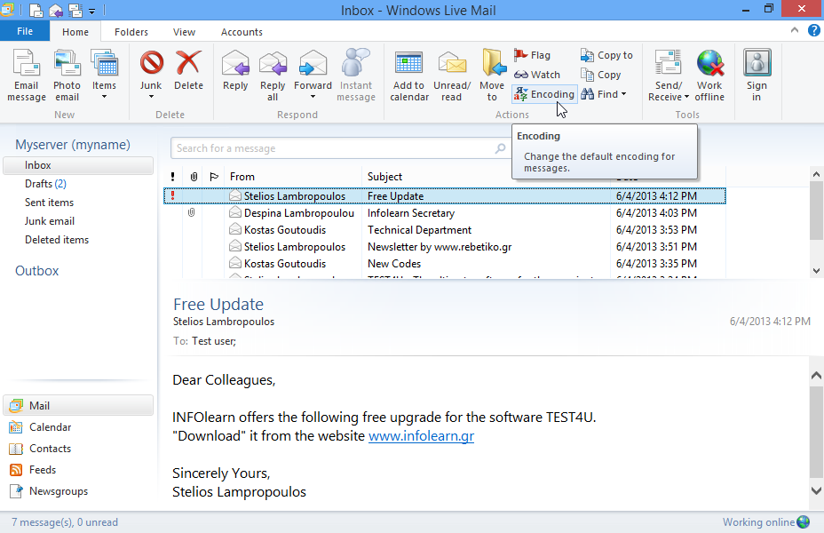This screenshot has height=533, width=824.
Task: Open Contacts view
Action: [x=40, y=449]
